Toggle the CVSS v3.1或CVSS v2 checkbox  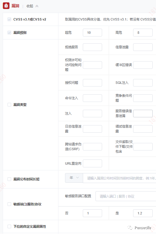[x=9, y=19]
